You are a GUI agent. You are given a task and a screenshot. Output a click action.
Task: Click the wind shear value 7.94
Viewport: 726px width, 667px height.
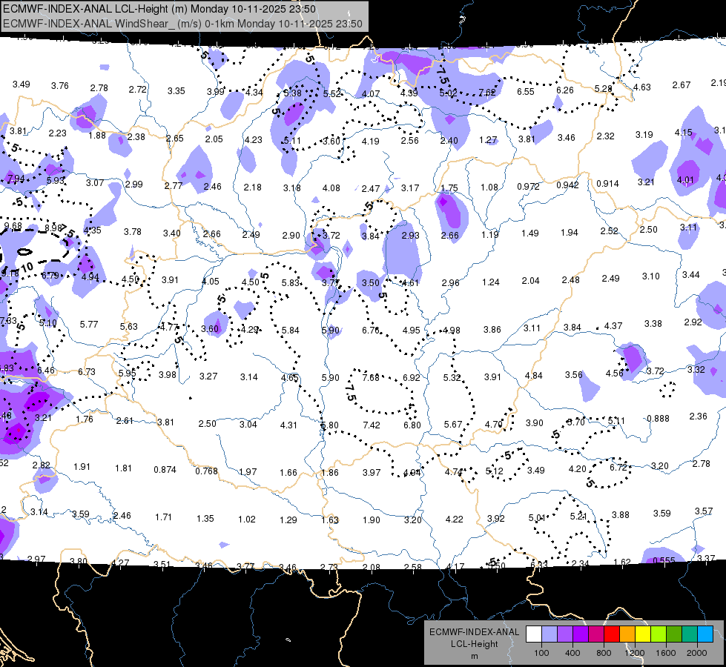click(x=16, y=178)
